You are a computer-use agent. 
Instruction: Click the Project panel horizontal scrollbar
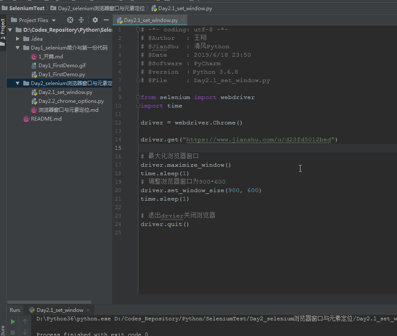[49, 302]
